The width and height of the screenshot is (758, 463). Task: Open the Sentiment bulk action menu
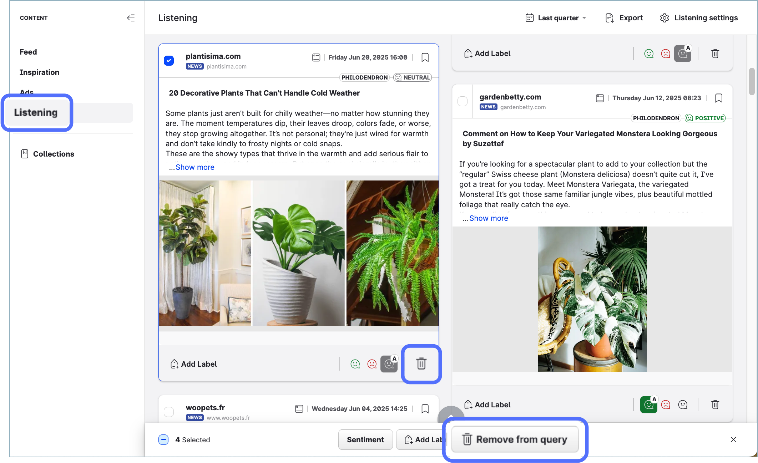[365, 439]
